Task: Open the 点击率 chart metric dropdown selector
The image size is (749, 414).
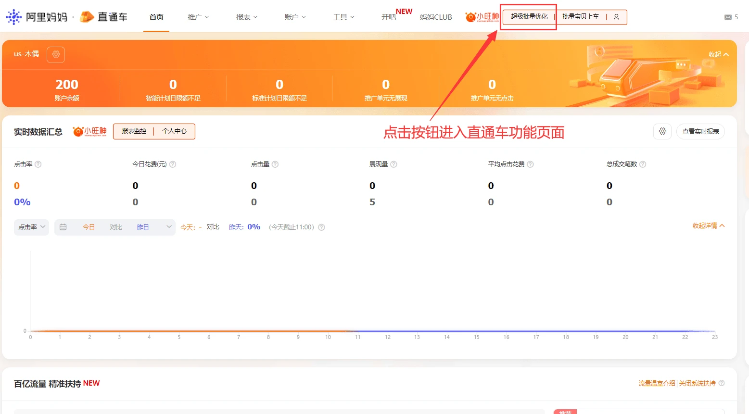Action: pos(31,227)
